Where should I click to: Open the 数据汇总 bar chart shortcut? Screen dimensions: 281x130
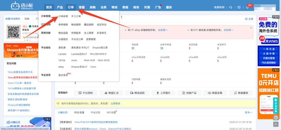coord(111,93)
